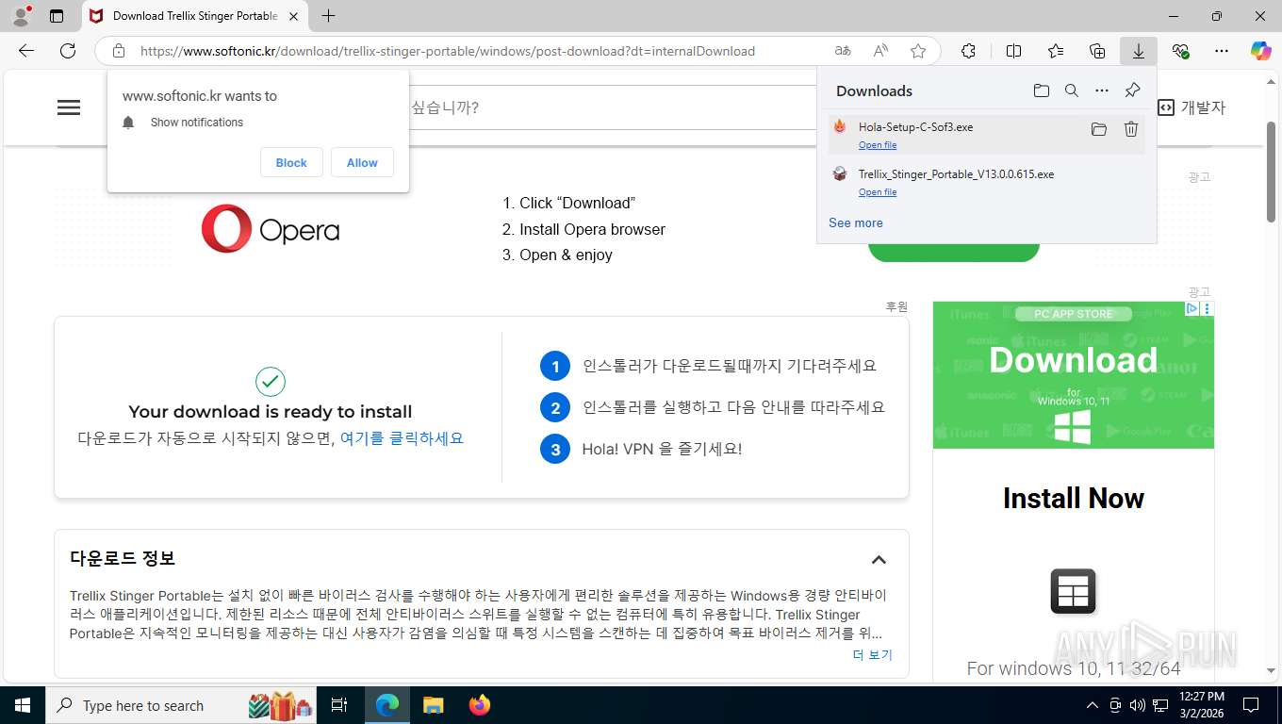The width and height of the screenshot is (1282, 724).
Task: Show Hola-Setup-C-Sof3.exe in folder
Action: (x=1099, y=129)
